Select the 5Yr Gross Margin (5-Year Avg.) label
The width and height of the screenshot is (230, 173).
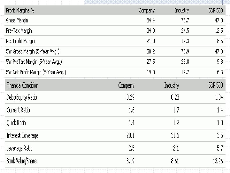(x=33, y=51)
